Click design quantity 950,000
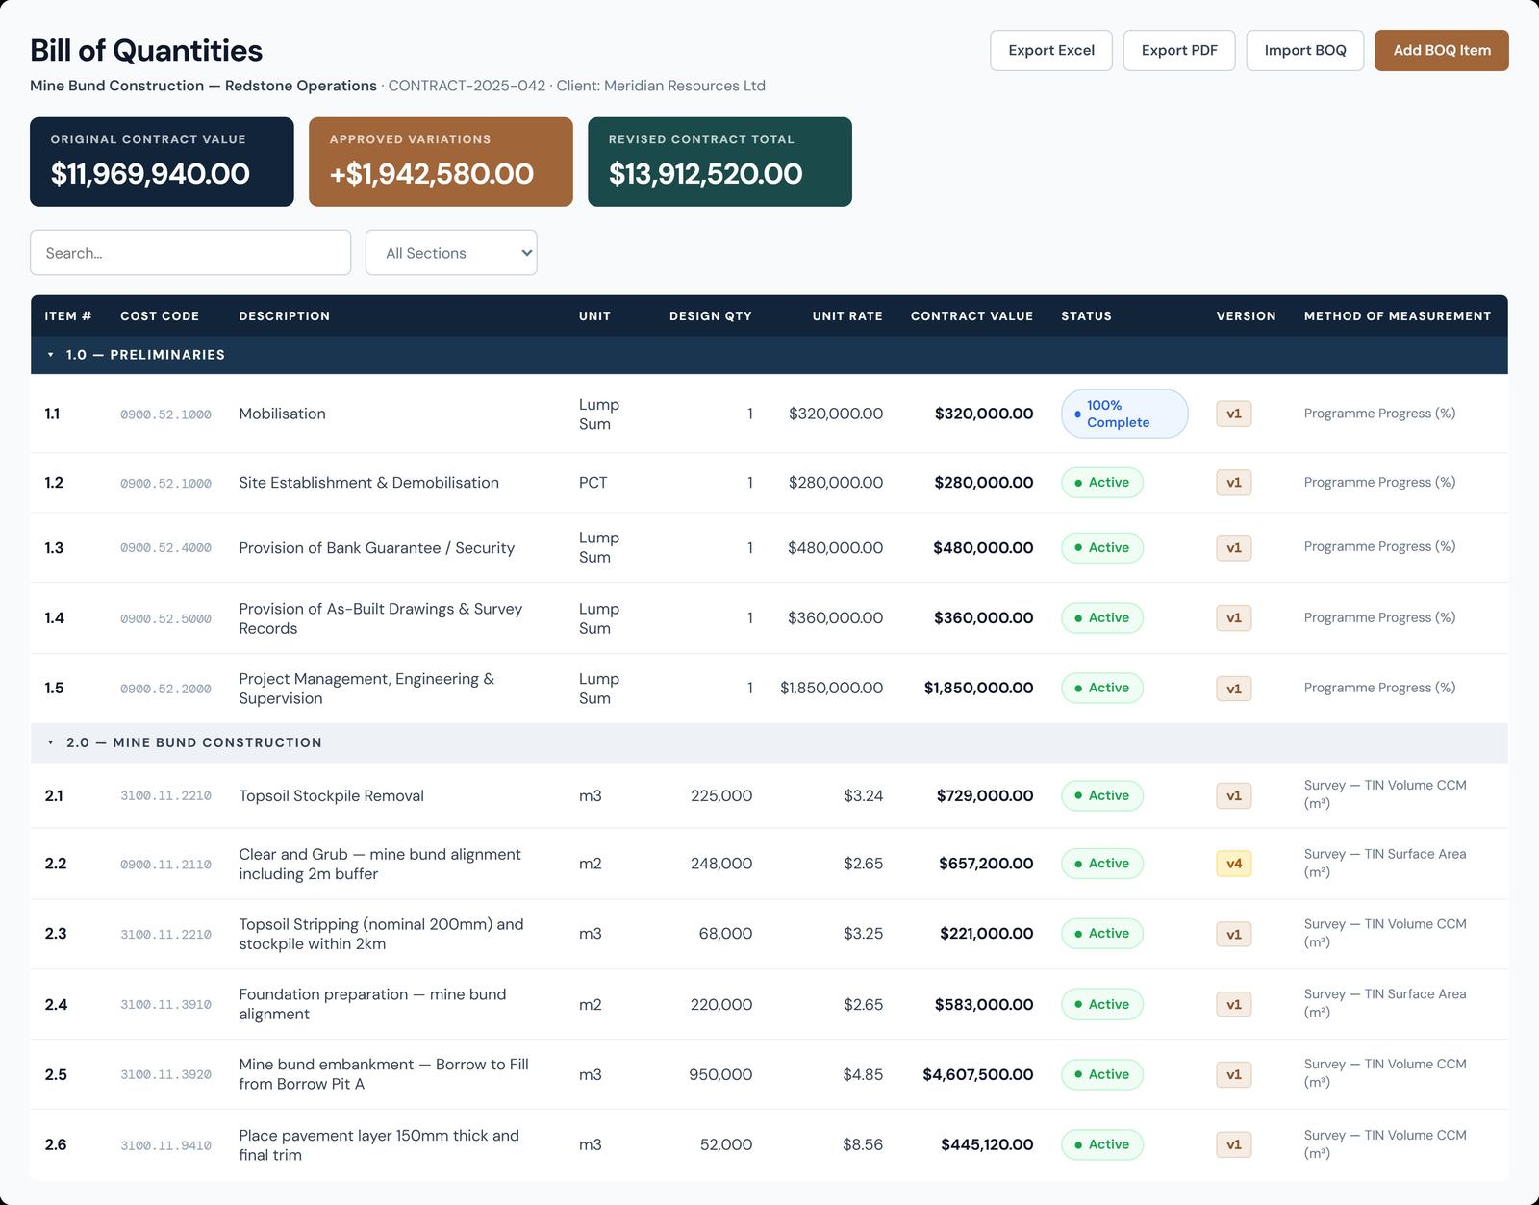1539x1205 pixels. pos(720,1074)
